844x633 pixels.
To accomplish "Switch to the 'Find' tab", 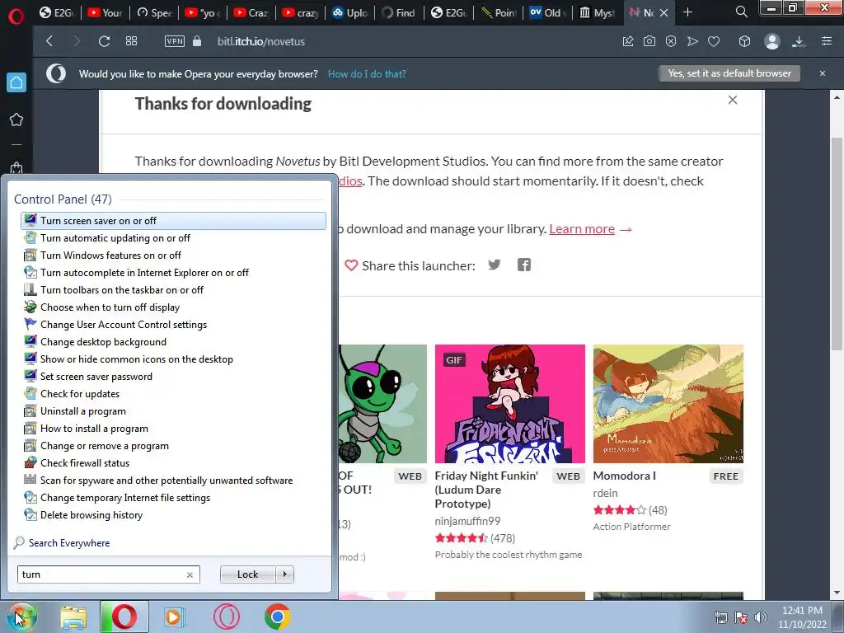I will click(399, 12).
